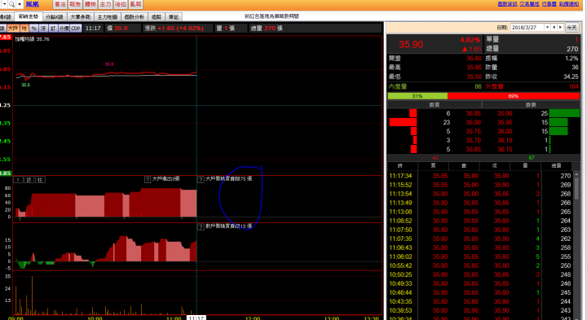The height and width of the screenshot is (320, 587).
Task: Click the red 69% outer volume bar
Action: 514,96
